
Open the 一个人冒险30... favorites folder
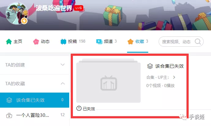tap(35, 115)
